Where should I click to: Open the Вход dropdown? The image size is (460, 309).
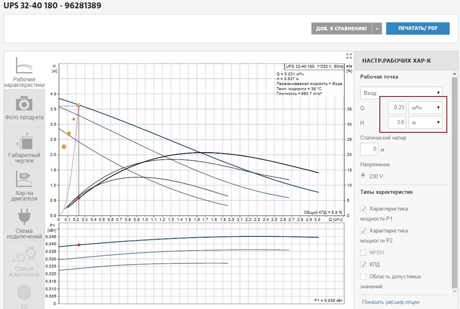[401, 93]
